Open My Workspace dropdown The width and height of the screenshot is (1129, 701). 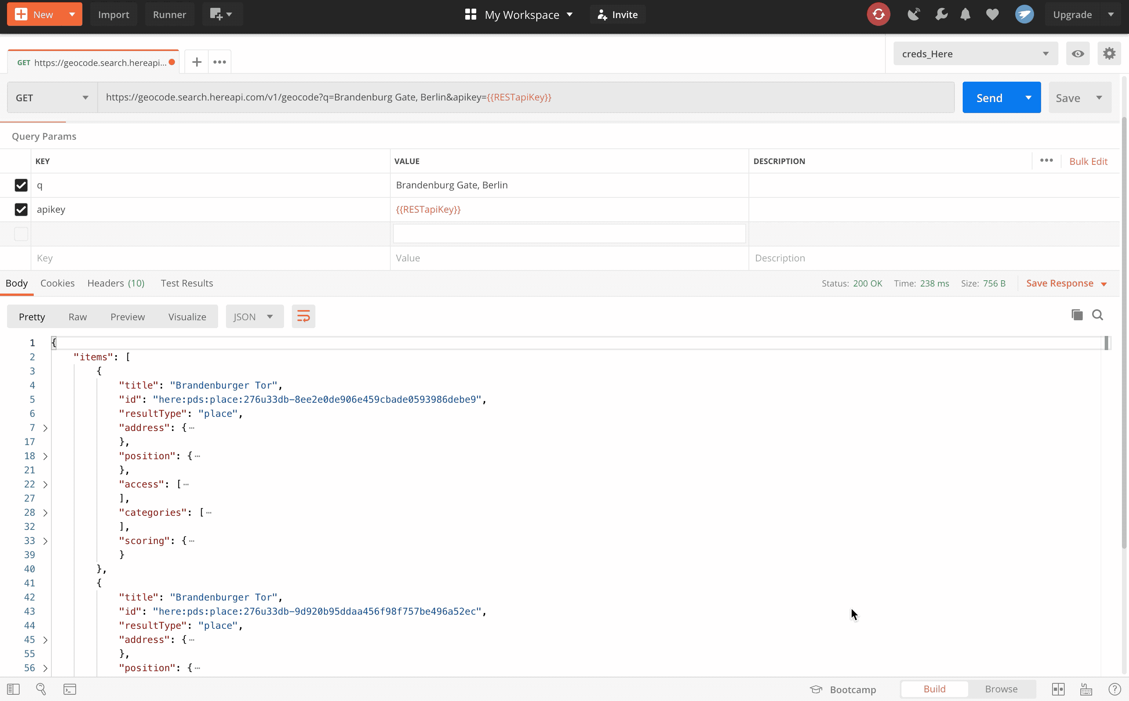pos(519,15)
